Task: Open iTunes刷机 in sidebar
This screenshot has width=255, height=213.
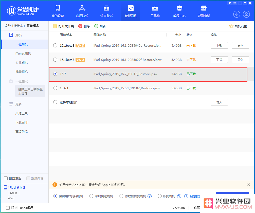Action: pos(23,53)
